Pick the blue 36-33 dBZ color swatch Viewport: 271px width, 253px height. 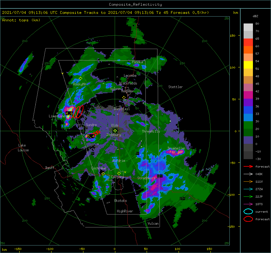248,110
